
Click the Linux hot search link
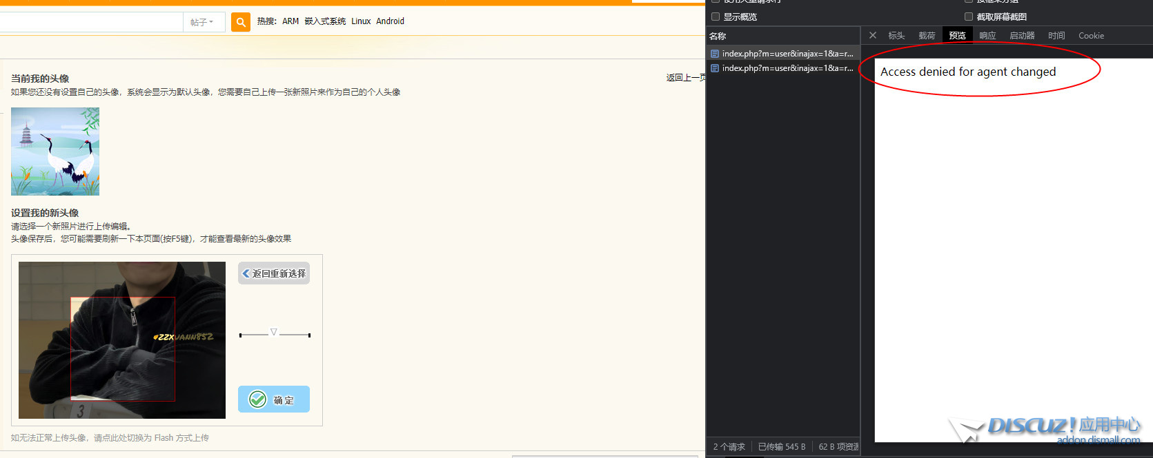[x=361, y=21]
